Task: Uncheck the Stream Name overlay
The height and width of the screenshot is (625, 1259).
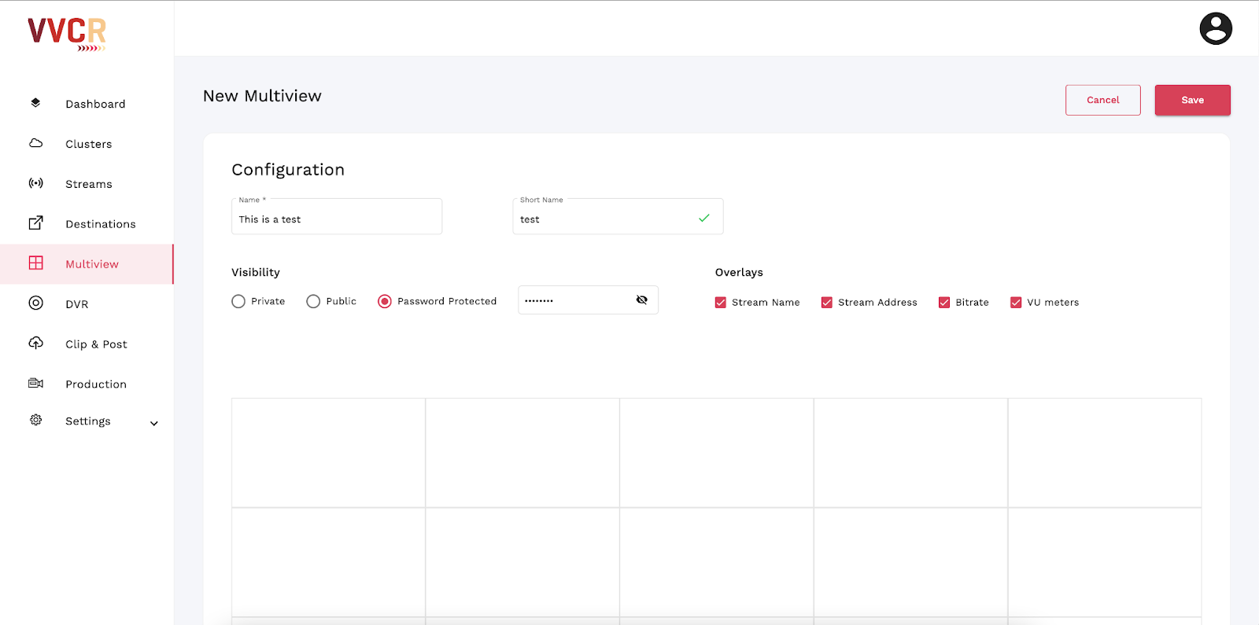Action: (x=721, y=303)
